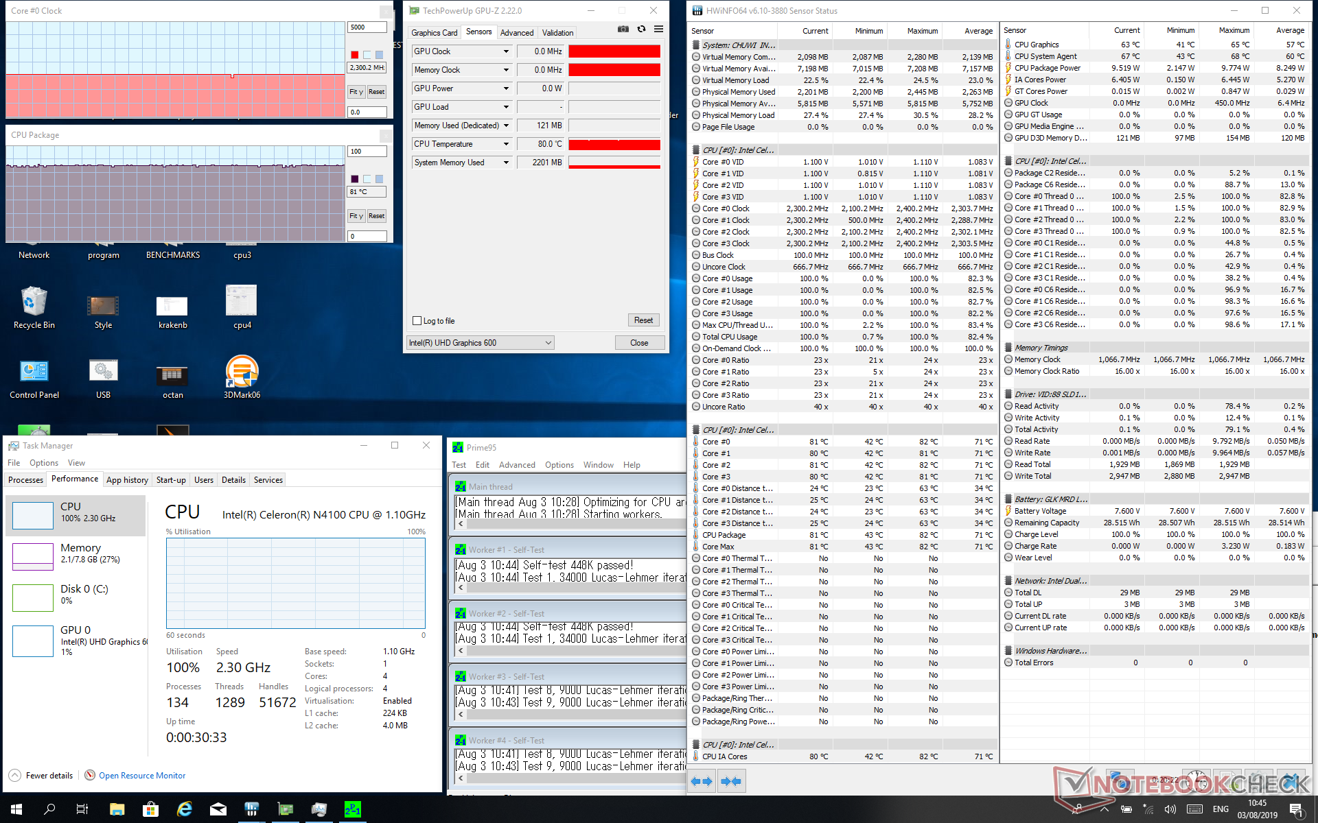The height and width of the screenshot is (823, 1318).
Task: Click HWiNFO collapse columns arrows icon
Action: coord(732,781)
